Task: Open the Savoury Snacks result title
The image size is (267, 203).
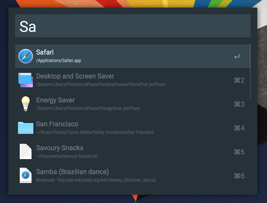Action: coord(60,148)
